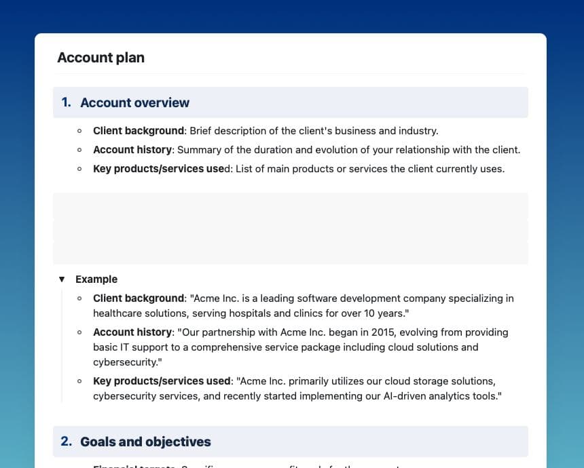Click bold Account history label inside Example
The image size is (584, 468).
[x=132, y=332]
